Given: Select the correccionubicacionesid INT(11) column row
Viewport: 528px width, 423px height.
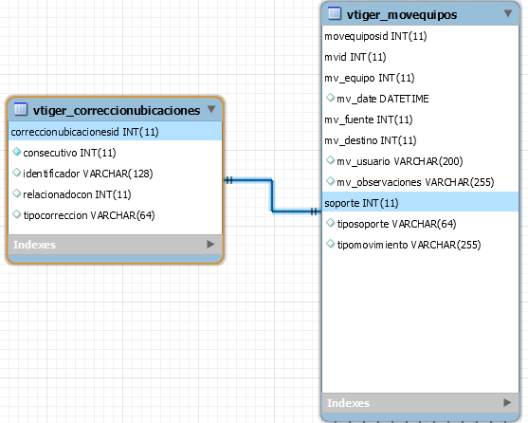Looking at the screenshot, I should click(x=115, y=132).
